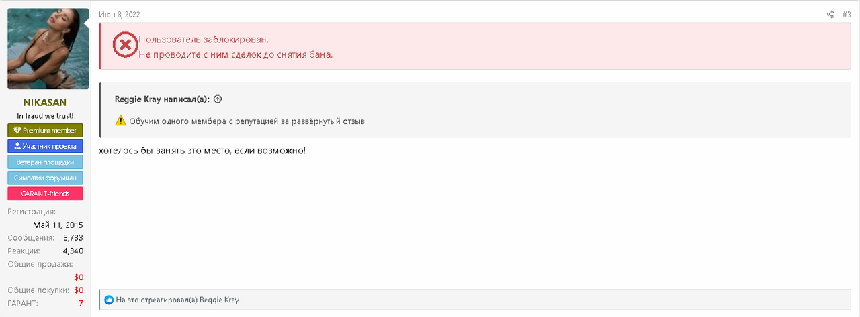Open the quoted Reggie Kray написал(а) header
The image size is (860, 317).
click(163, 99)
